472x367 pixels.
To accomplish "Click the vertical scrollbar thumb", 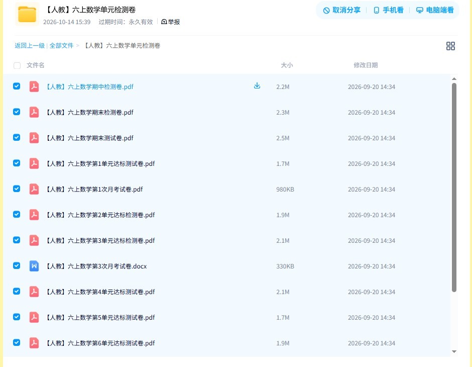I will click(454, 188).
